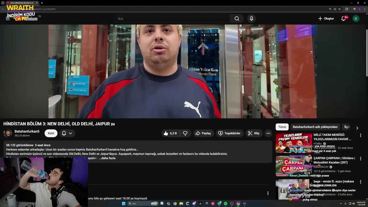Open the browser three-dot menu
The width and height of the screenshot is (368, 207).
pyautogui.click(x=365, y=9)
